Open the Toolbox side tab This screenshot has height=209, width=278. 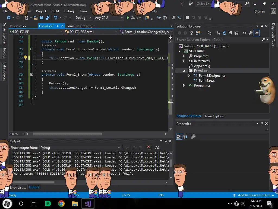5,53
